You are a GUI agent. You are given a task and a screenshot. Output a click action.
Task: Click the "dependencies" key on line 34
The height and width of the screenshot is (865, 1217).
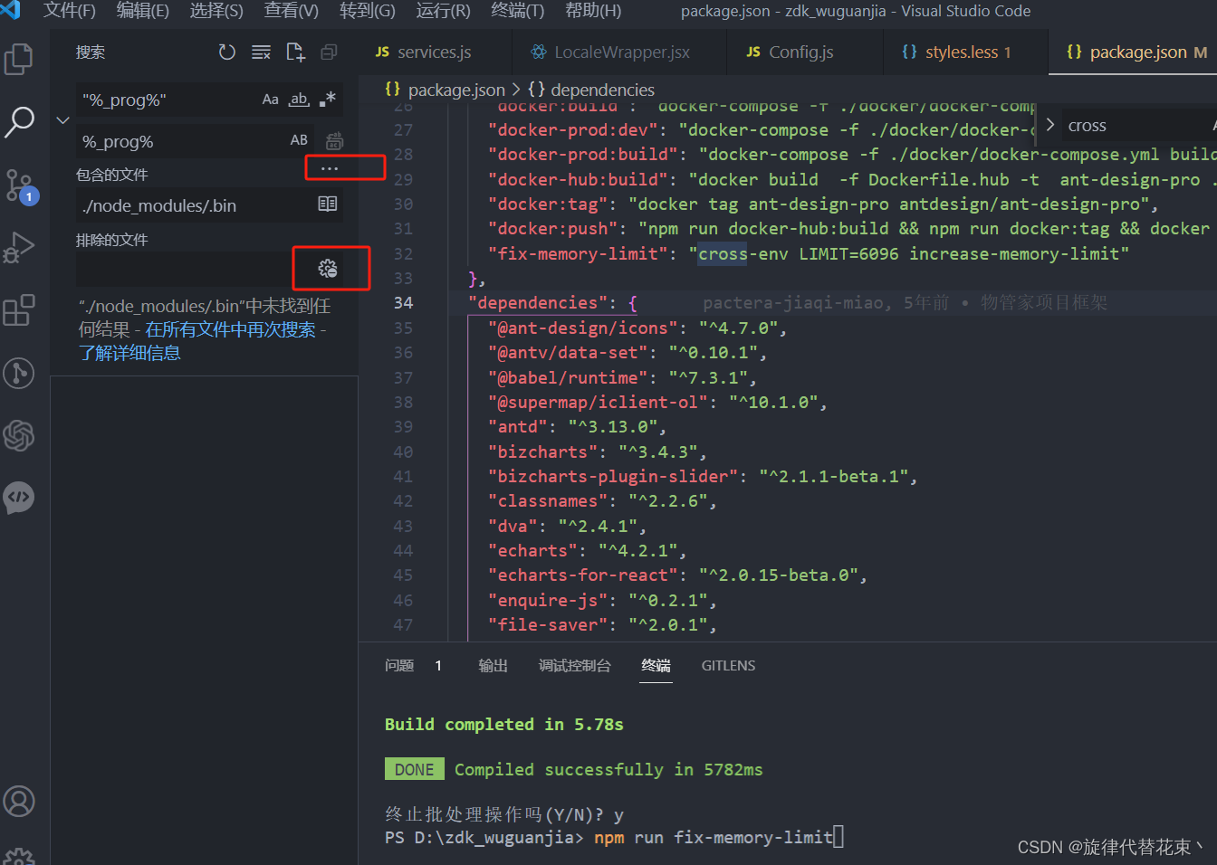(538, 302)
